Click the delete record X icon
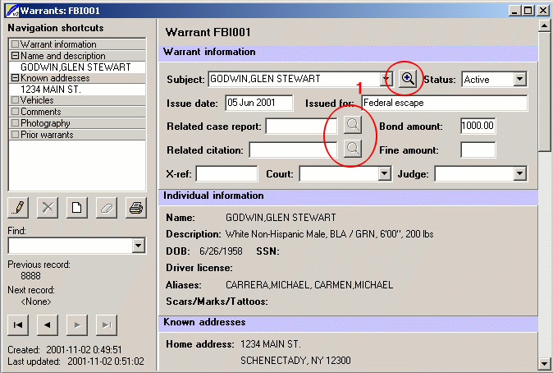 (48, 208)
